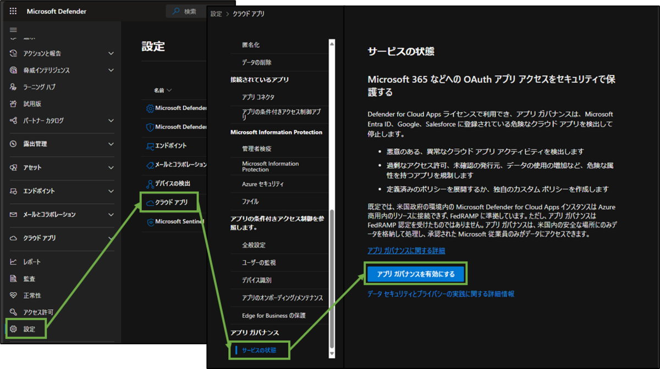Image resolution: width=660 pixels, height=369 pixels.
Task: Select ユーザーの監視 menu item
Action: [x=259, y=262]
